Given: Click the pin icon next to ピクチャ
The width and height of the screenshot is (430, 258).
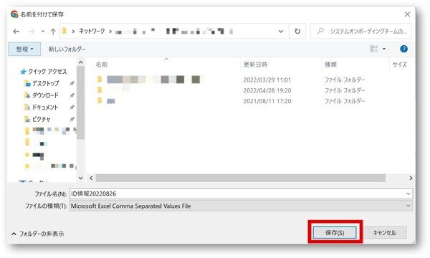Looking at the screenshot, I should (x=72, y=119).
